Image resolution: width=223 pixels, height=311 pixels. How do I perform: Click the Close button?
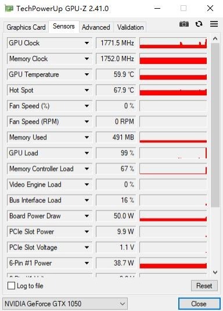tap(199, 303)
